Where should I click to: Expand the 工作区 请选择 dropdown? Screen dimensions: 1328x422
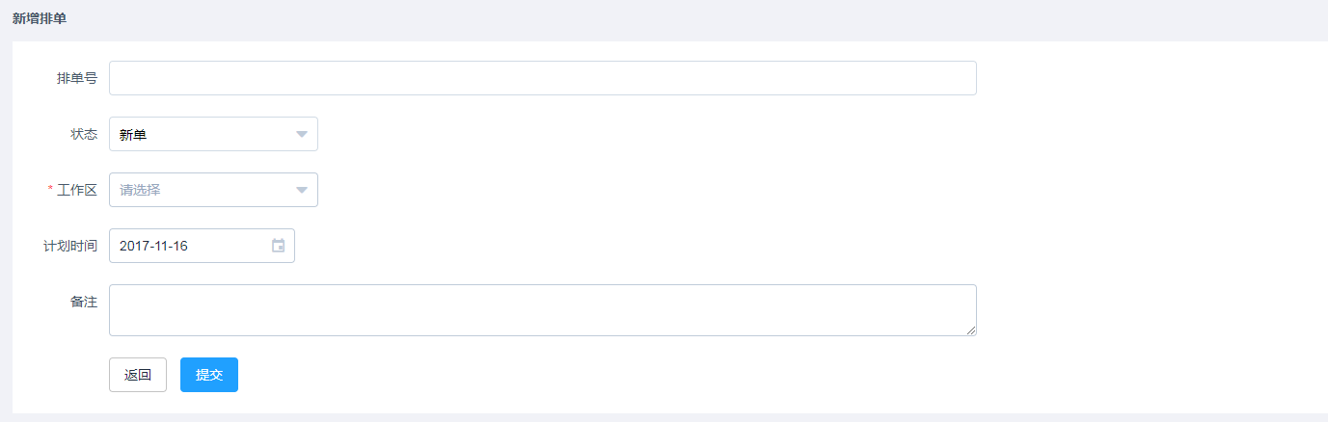click(x=213, y=190)
